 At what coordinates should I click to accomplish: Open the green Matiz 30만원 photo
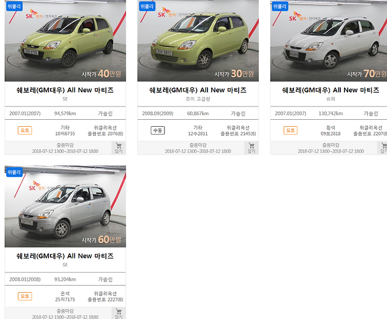point(198,41)
